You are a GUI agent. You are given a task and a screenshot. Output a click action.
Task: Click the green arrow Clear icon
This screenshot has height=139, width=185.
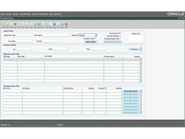35,24
